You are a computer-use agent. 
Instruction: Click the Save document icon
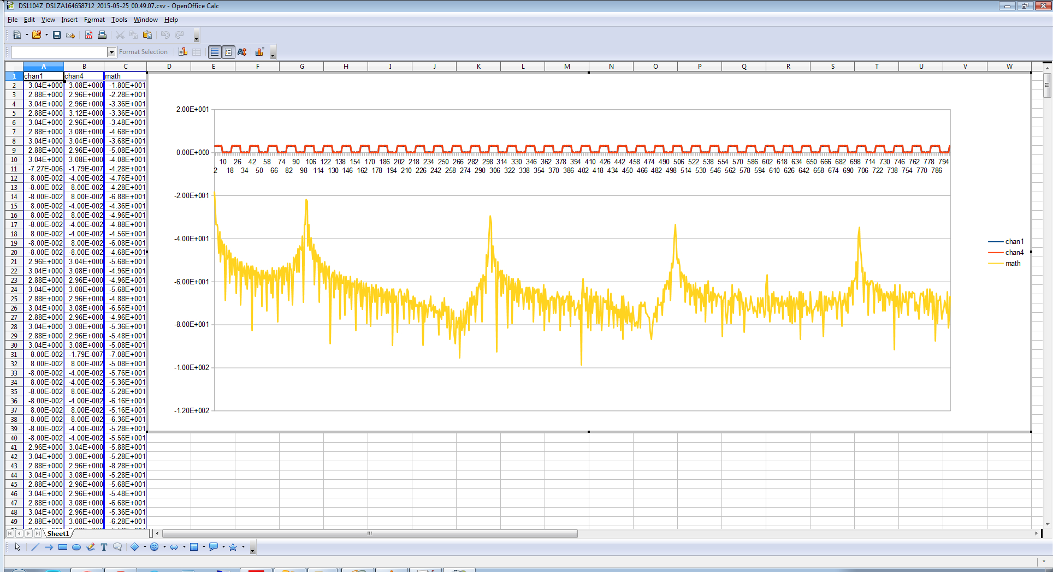[x=57, y=35]
